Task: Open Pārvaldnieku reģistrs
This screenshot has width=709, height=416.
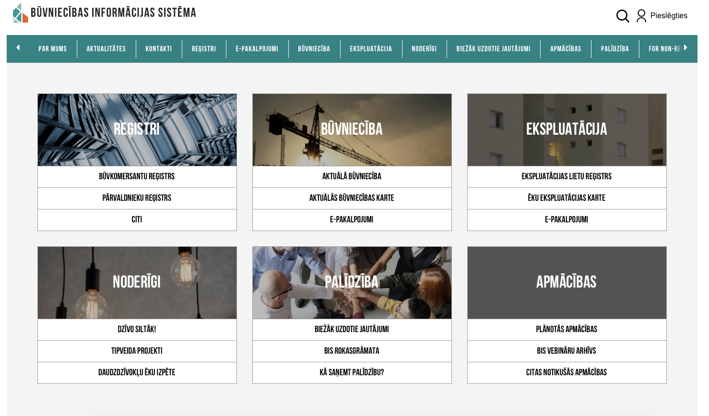Action: [x=137, y=198]
